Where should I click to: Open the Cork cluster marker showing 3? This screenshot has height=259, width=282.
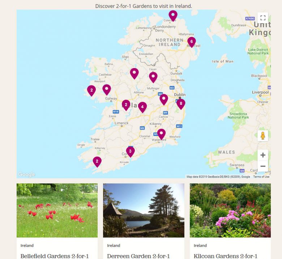131,152
